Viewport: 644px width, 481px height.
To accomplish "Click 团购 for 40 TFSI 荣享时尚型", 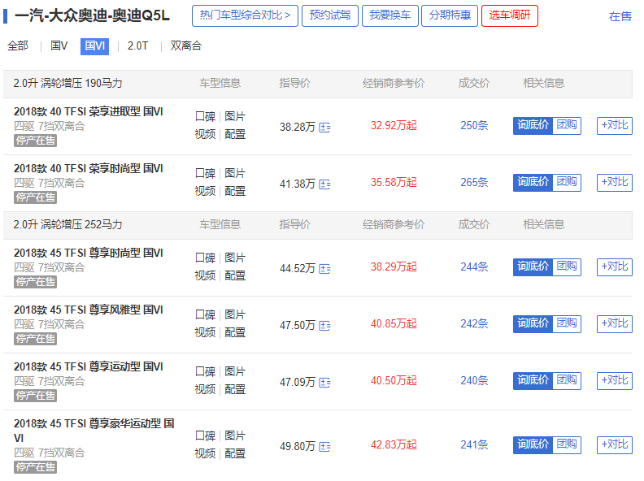I will click(567, 182).
